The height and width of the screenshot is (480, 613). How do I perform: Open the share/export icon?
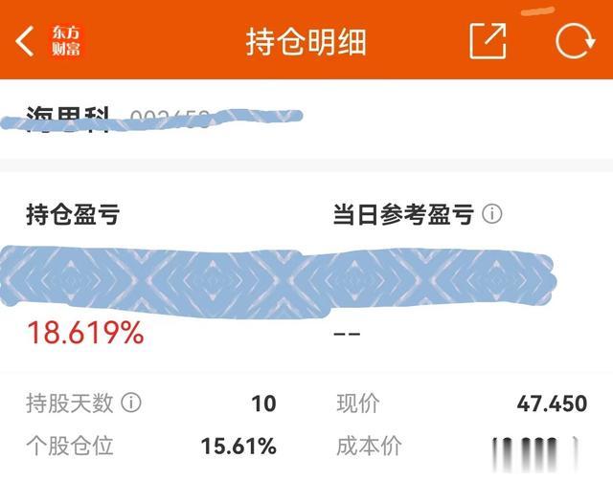click(488, 41)
